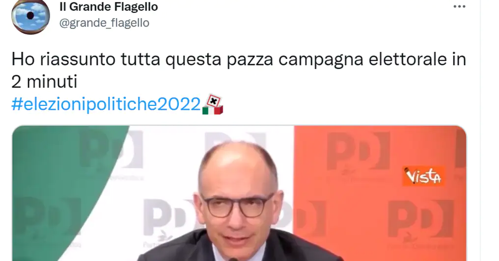Screen dimensions: 499x261
Task: Click the PD logo at the video's top-right red area
Action: tap(359, 152)
